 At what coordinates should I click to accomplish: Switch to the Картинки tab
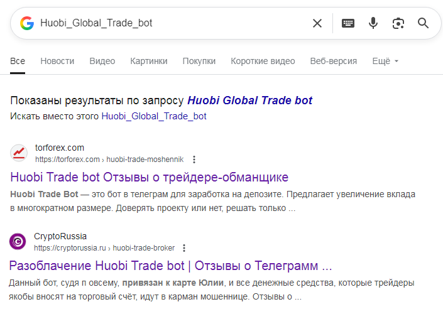click(x=149, y=61)
